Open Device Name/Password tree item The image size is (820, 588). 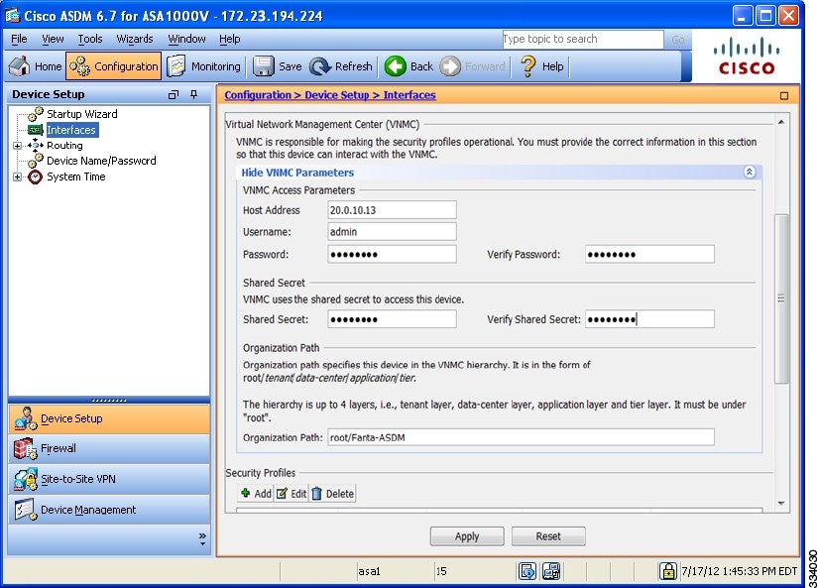[101, 161]
